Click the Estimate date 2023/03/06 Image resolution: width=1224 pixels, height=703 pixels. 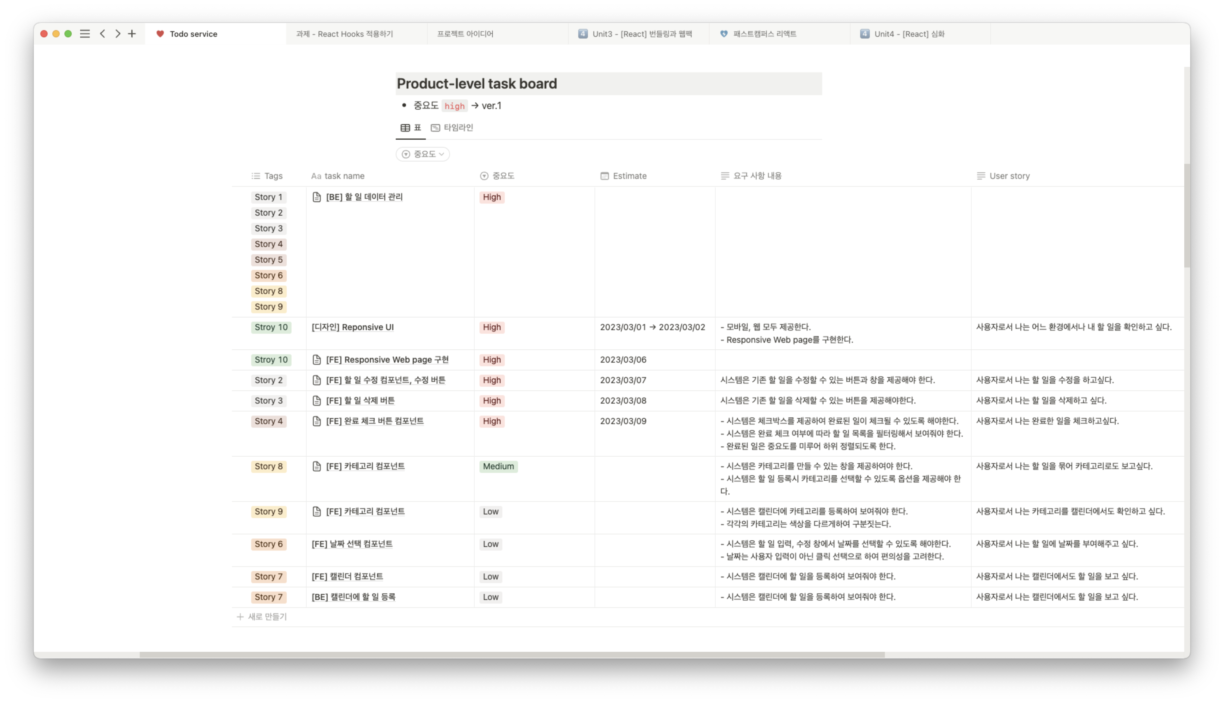pyautogui.click(x=623, y=360)
